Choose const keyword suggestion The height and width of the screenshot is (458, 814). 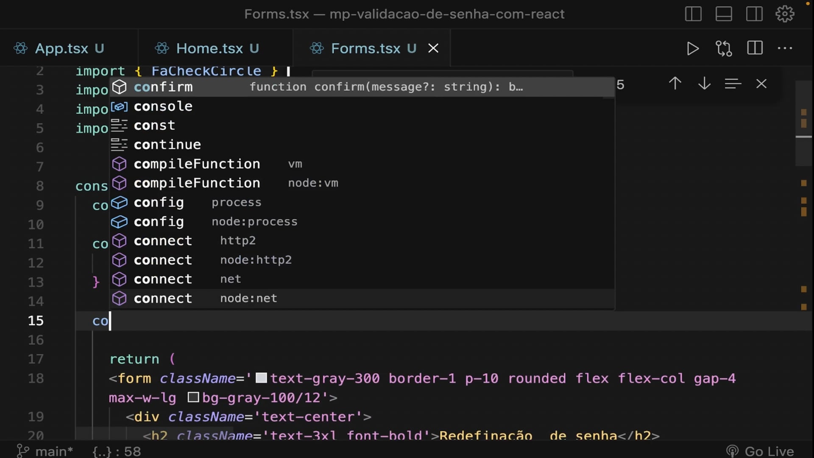[154, 126]
